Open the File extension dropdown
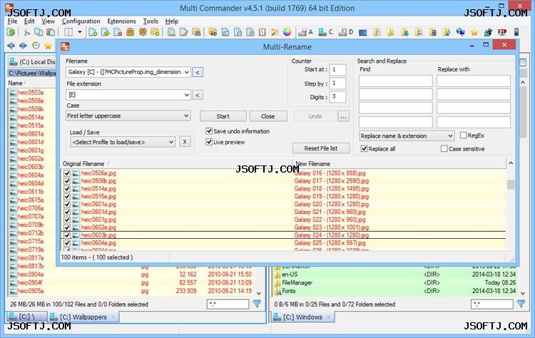 (187, 95)
